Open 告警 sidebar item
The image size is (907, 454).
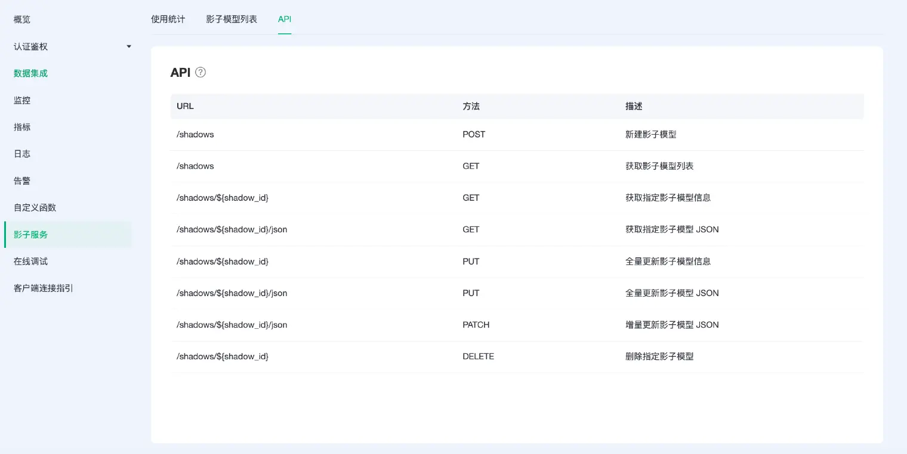tap(22, 181)
